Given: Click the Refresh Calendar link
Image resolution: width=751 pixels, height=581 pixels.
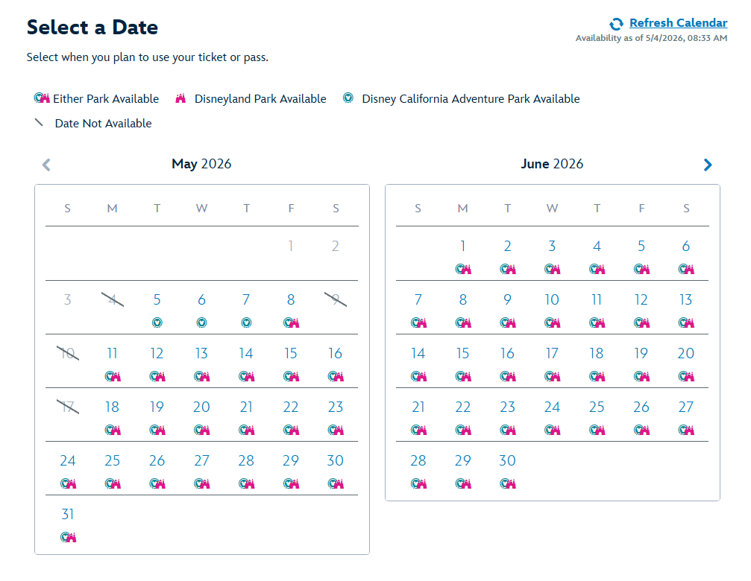Looking at the screenshot, I should point(678,23).
